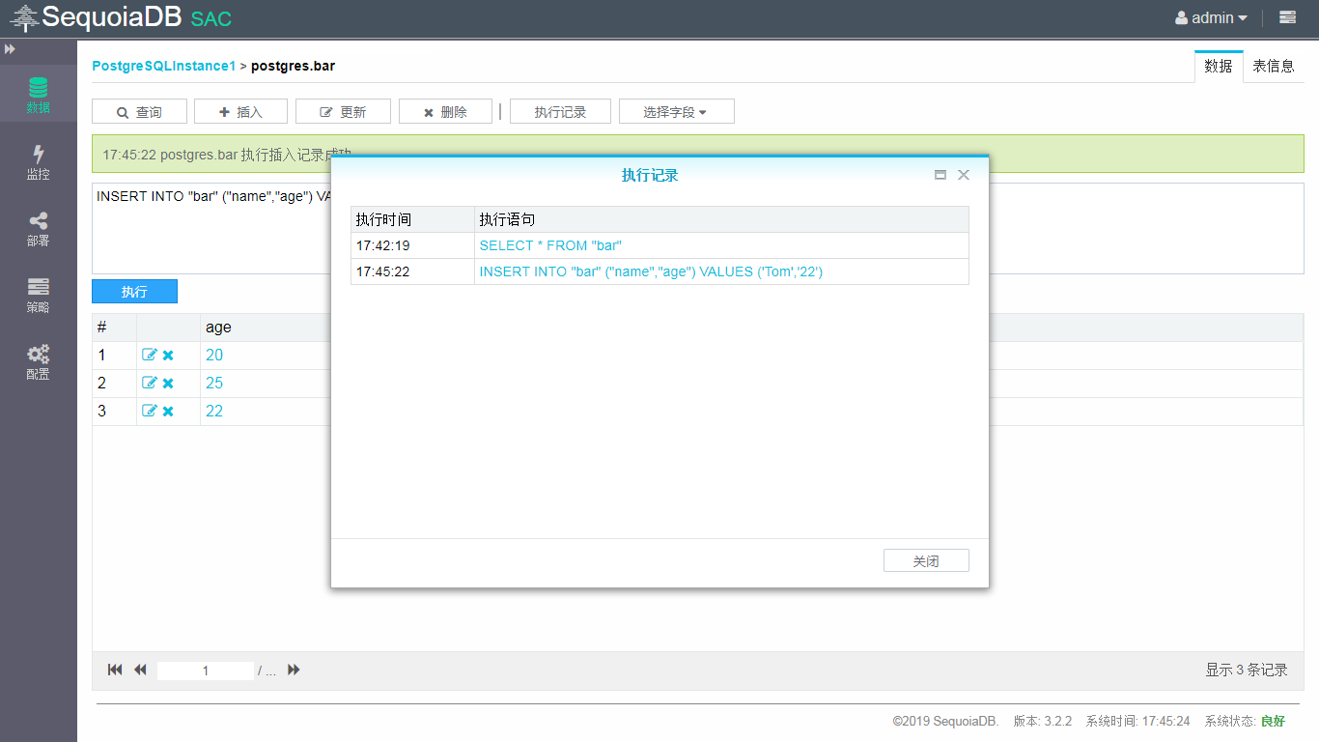Open the admin user dropdown
This screenshot has width=1319, height=742.
1211,17
